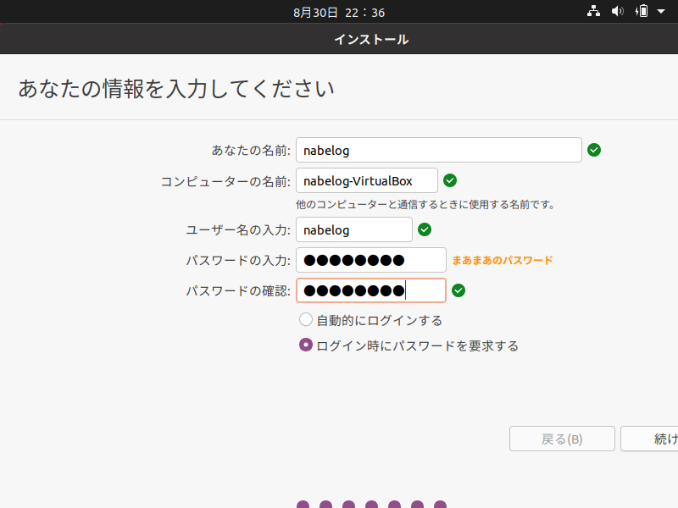The height and width of the screenshot is (508, 678).
Task: Click the green checkmark beside ユーザー名の入力 field
Action: pos(425,229)
